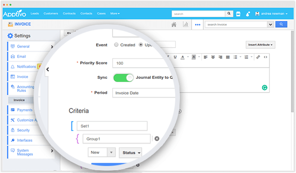Click the Group1 name field

117,139
